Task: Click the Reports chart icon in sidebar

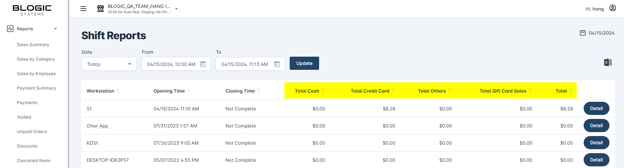Action: click(10, 29)
